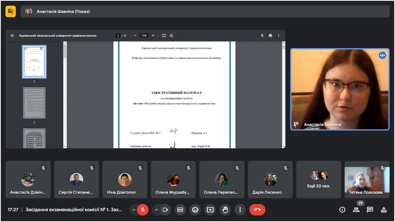
Task: Open the PDF viewer's three-dot more actions menu
Action: pos(279,35)
